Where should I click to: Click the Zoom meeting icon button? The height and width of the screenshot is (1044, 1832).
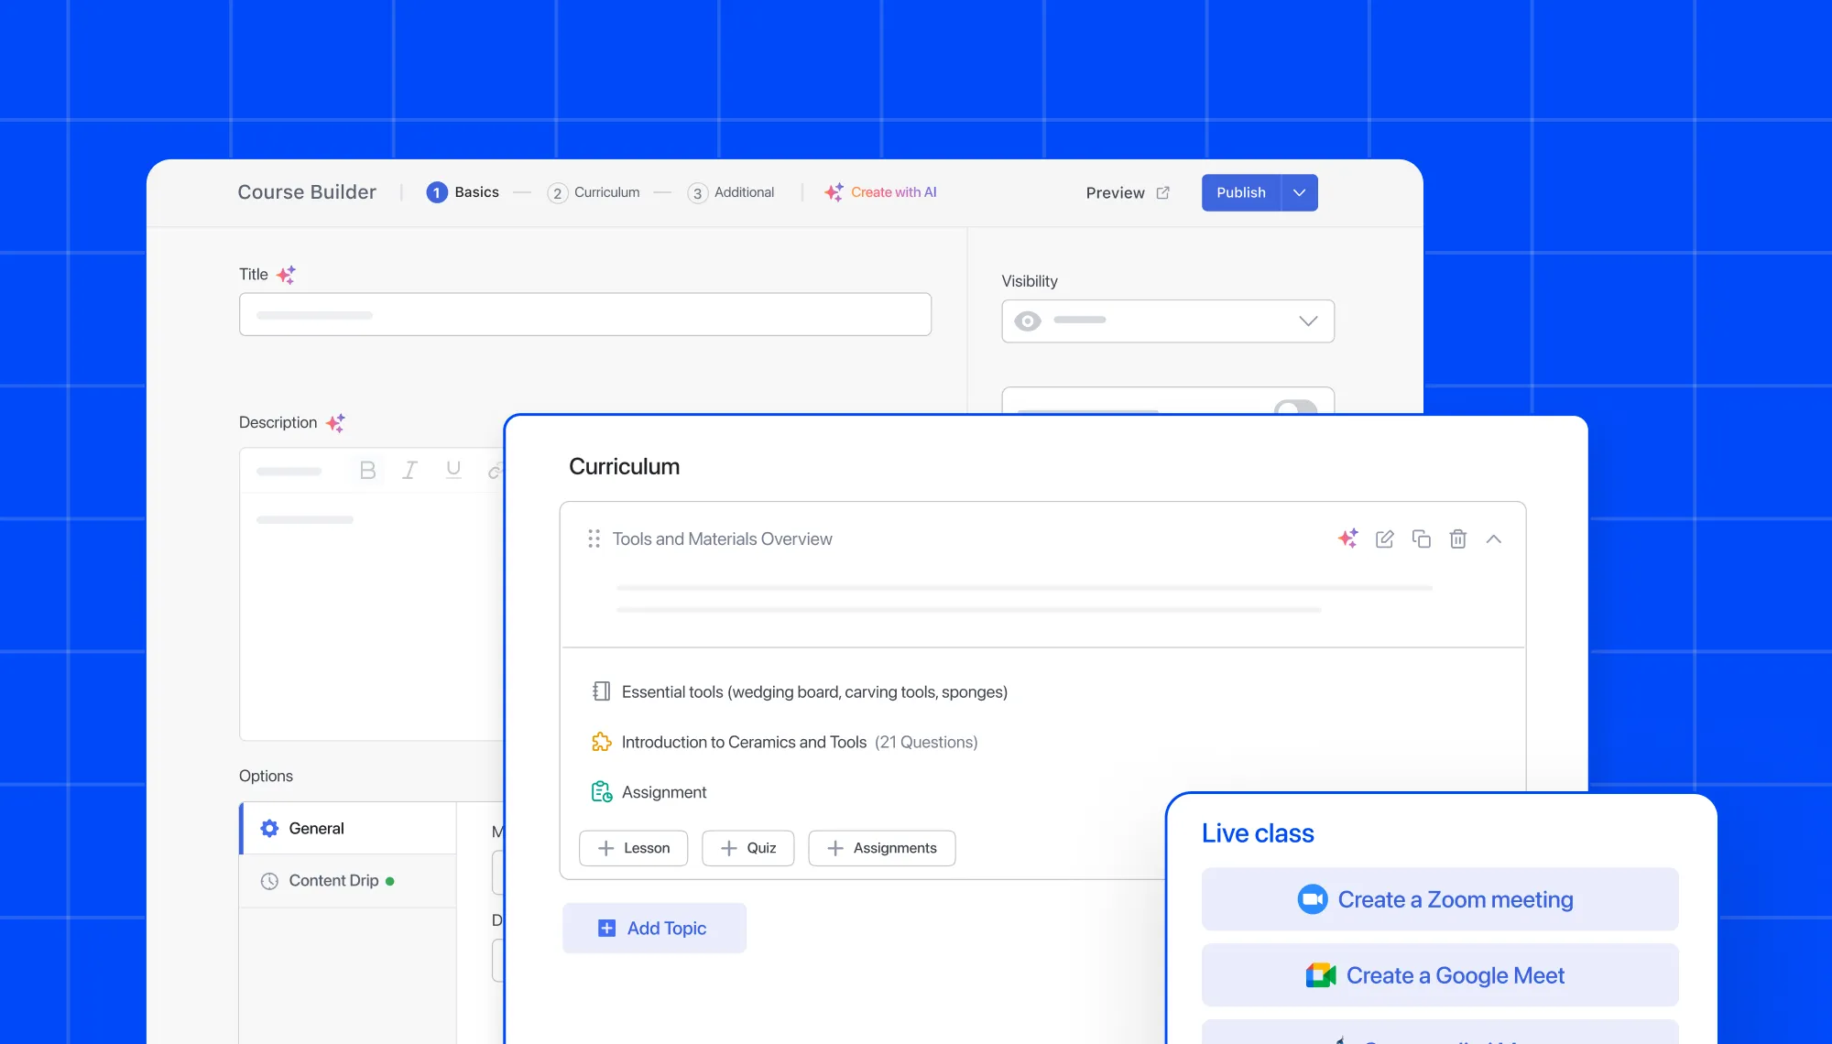1313,899
